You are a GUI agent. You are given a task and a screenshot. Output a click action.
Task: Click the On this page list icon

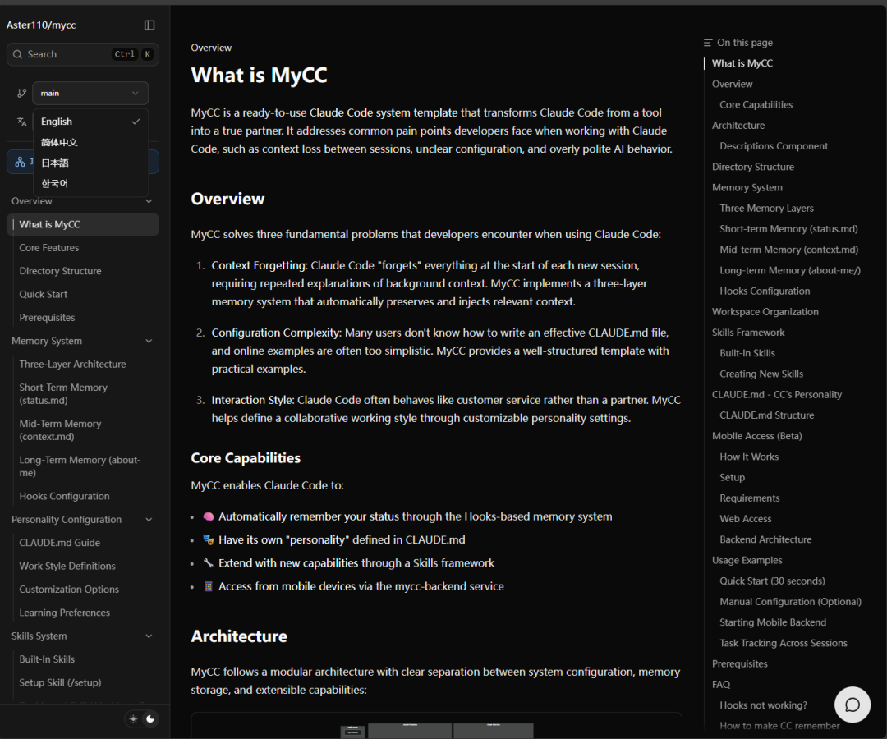pyautogui.click(x=708, y=43)
